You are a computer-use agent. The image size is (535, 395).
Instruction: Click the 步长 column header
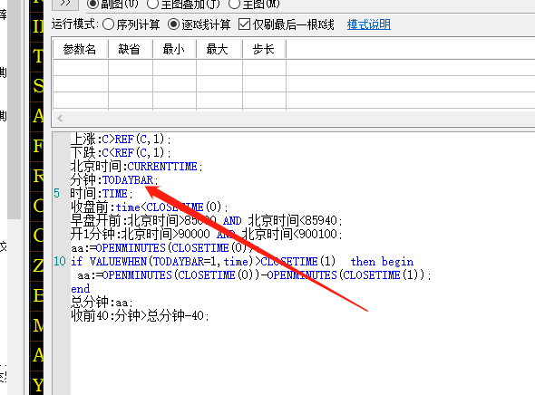pyautogui.click(x=264, y=50)
